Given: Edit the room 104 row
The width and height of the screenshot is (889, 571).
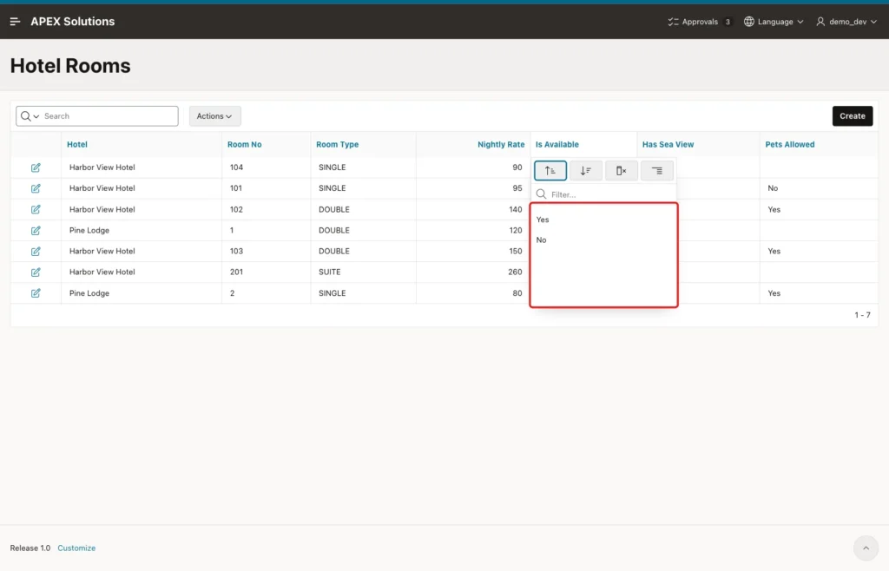Looking at the screenshot, I should point(36,167).
